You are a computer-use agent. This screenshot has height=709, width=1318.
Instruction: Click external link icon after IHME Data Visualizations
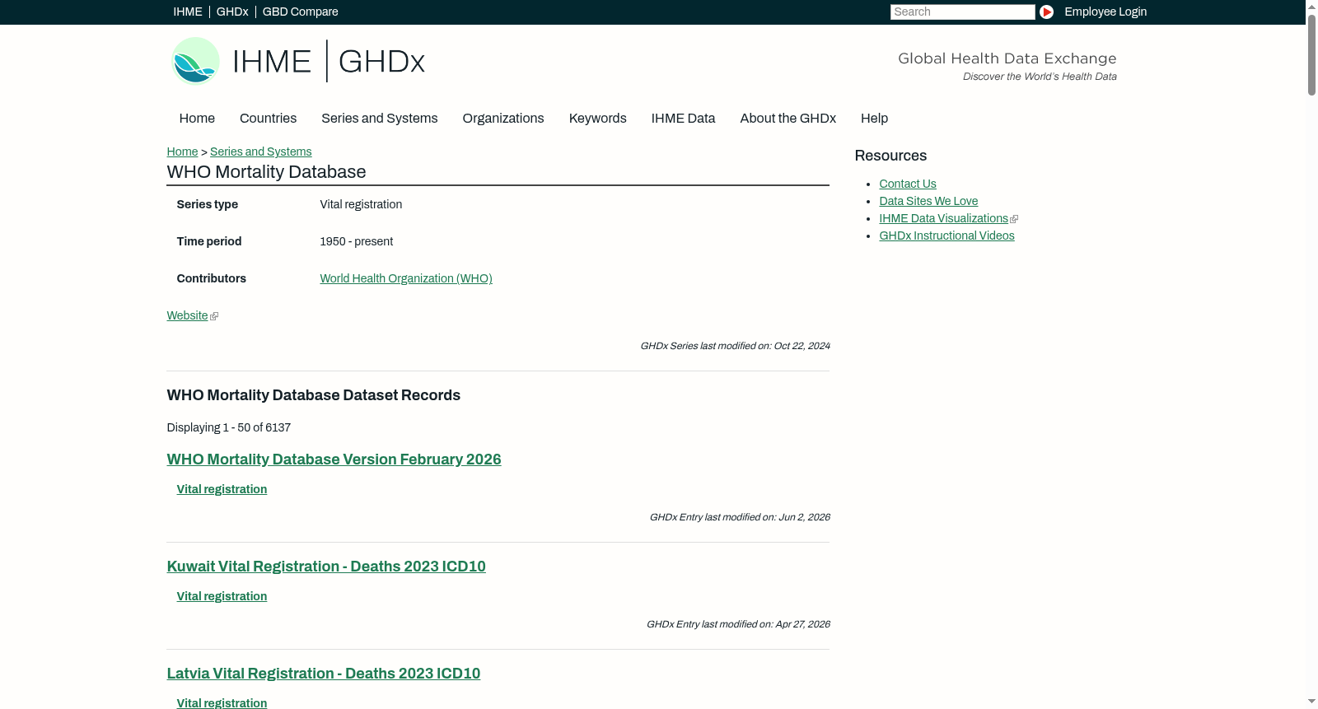click(1014, 219)
